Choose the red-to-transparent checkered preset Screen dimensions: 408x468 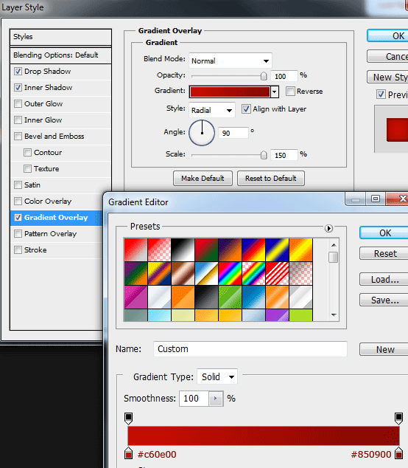pos(159,250)
